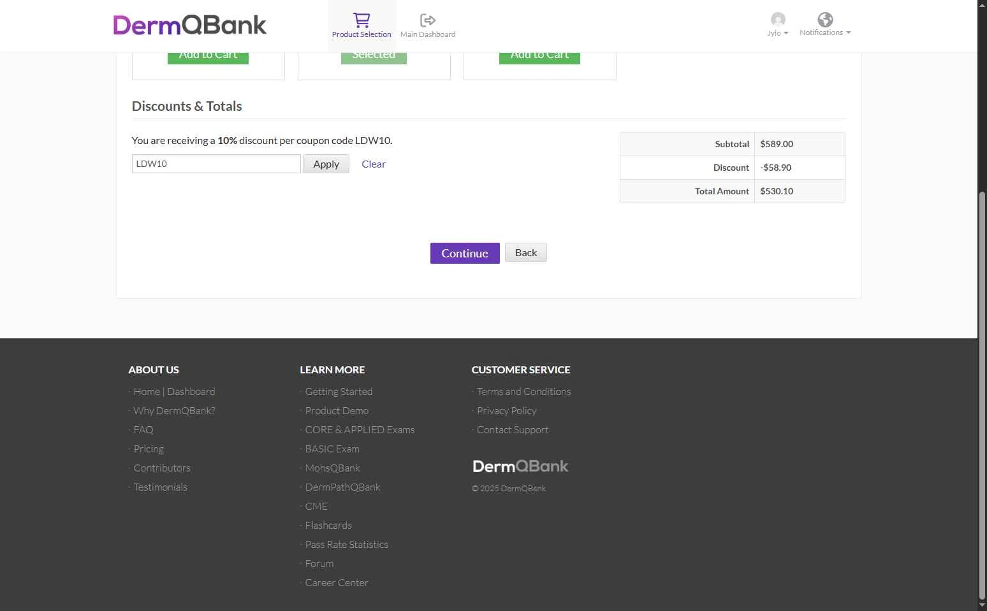Open CORE & APPLIED Exams link
The image size is (987, 611).
360,429
